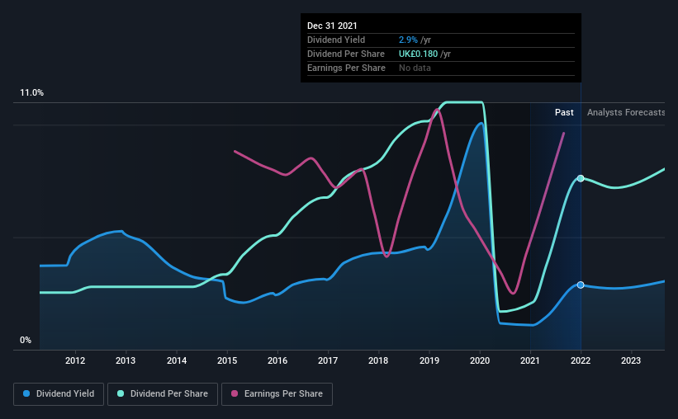The image size is (678, 419).
Task: Click the Dec 31 2021 tooltip header
Action: [332, 26]
